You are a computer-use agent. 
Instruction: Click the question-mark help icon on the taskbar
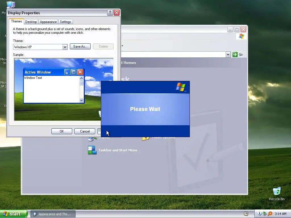246,214
